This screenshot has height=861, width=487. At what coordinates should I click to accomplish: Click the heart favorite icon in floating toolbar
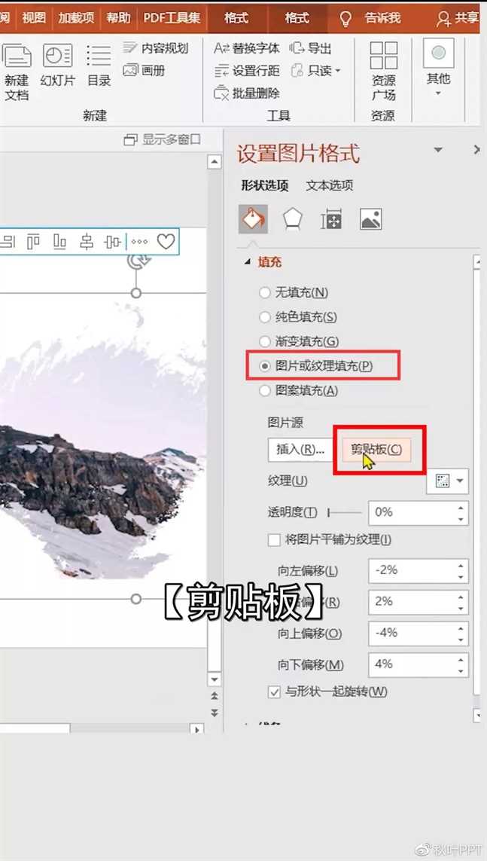[166, 242]
